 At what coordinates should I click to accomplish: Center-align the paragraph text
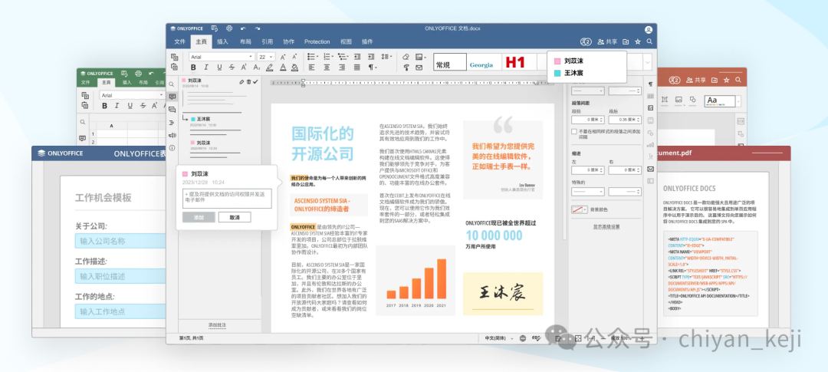(x=325, y=67)
